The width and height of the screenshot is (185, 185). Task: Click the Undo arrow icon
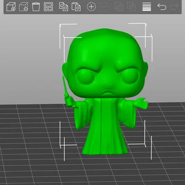tap(162, 7)
